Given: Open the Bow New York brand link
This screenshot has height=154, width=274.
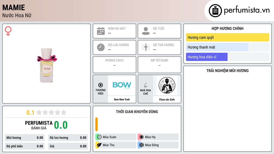Looking at the screenshot, I should [122, 99].
